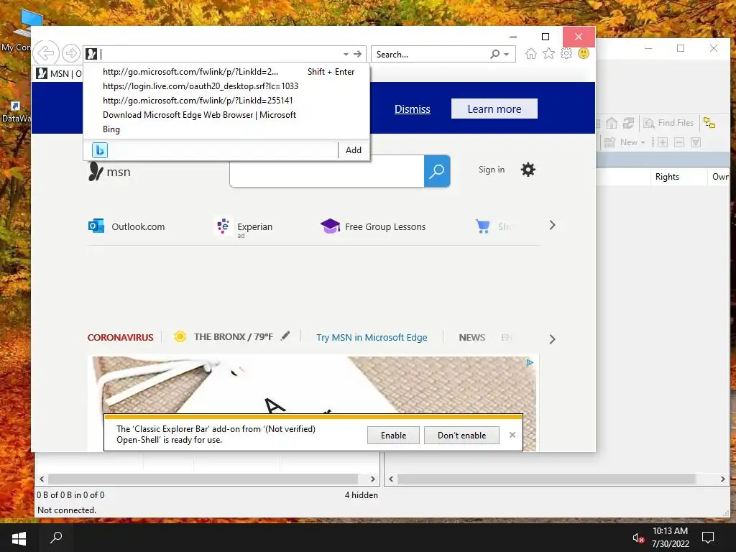This screenshot has height=552, width=736.
Task: Open Free Group Lessons shortcut
Action: (x=373, y=226)
